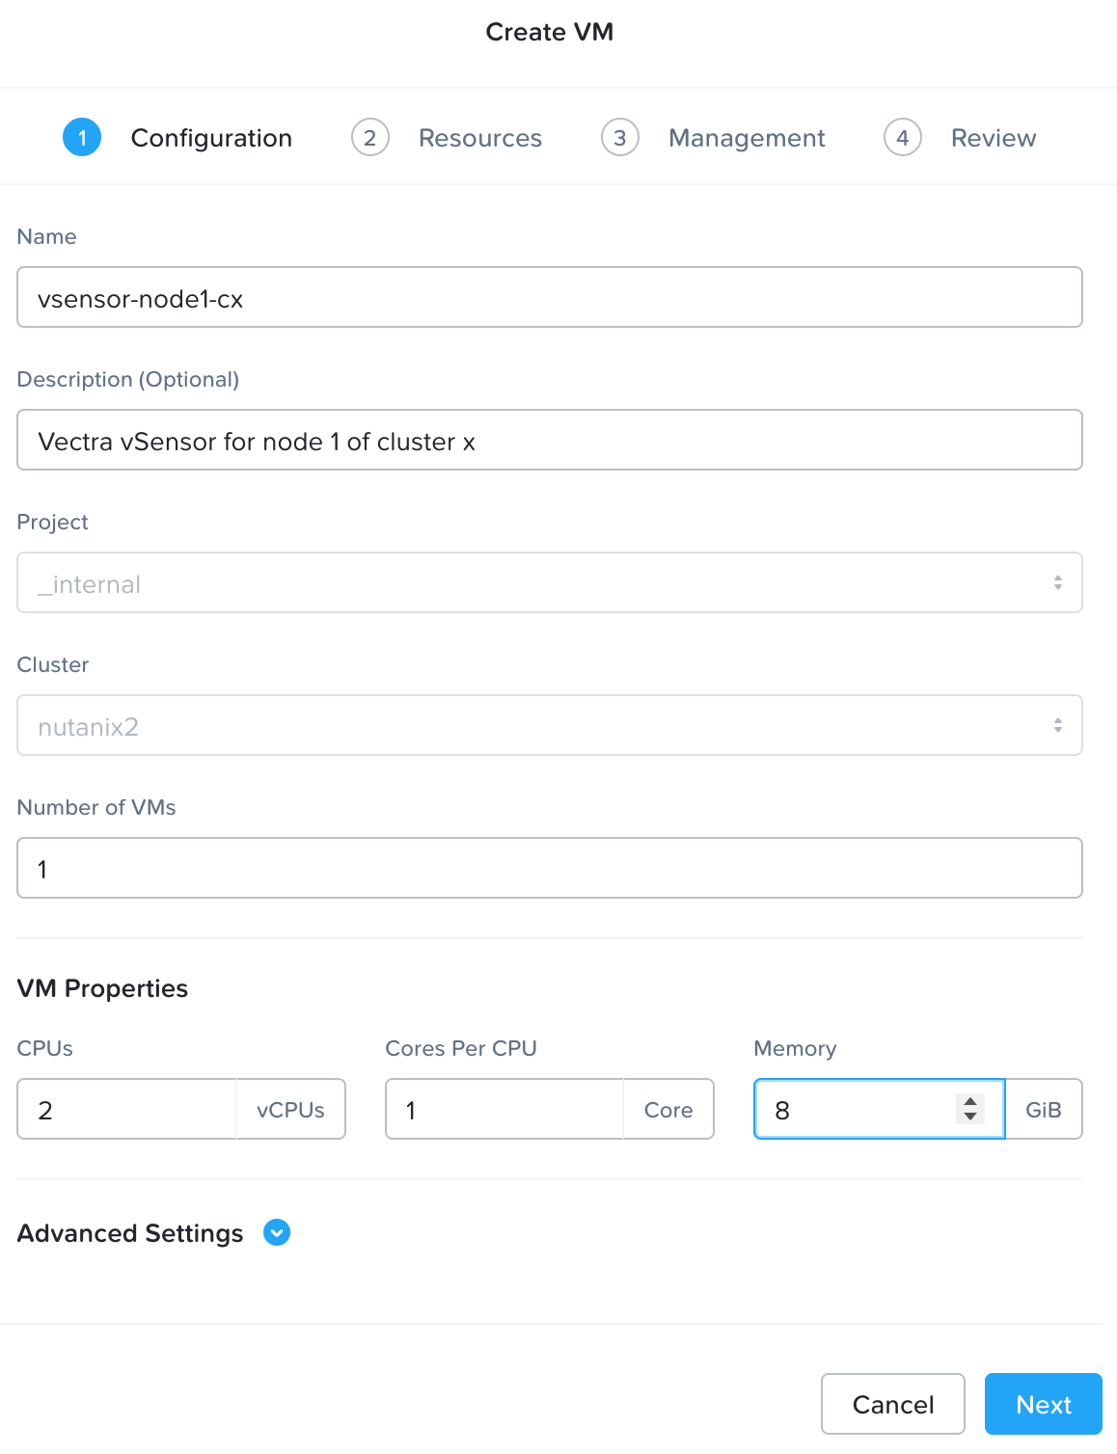Click into the Description text field
The height and width of the screenshot is (1454, 1117).
[550, 440]
